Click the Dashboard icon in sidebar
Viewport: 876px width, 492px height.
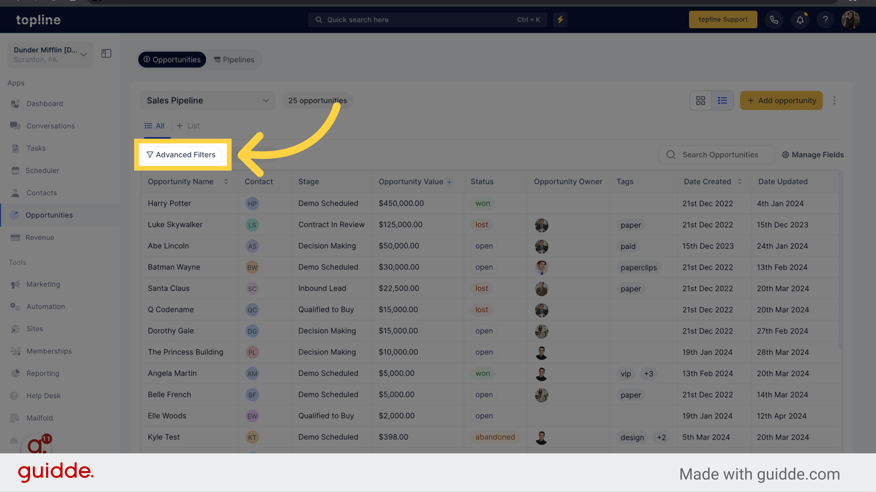tap(16, 103)
